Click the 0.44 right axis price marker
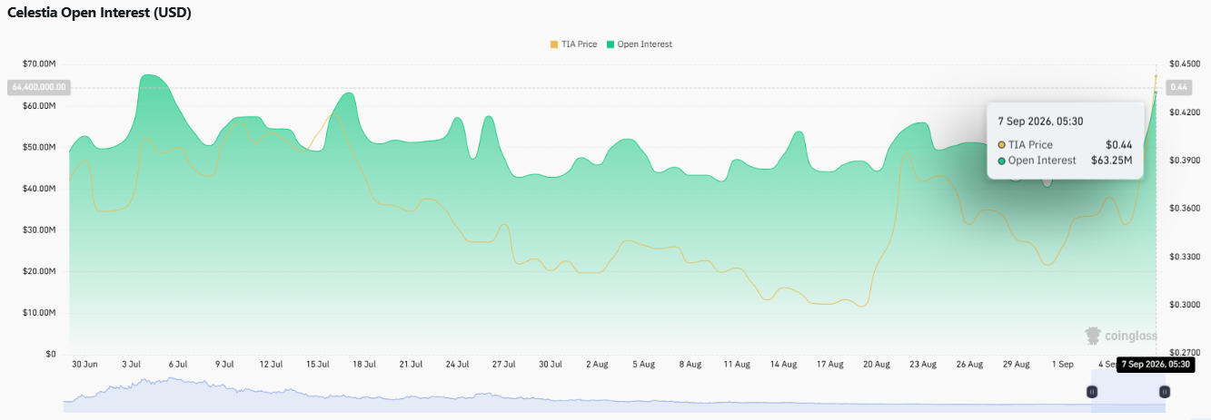This screenshot has height=420, width=1211. 1179,87
